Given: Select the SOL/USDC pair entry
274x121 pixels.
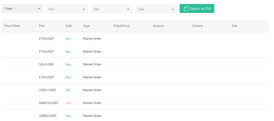Looking at the screenshot, I should (47, 64).
